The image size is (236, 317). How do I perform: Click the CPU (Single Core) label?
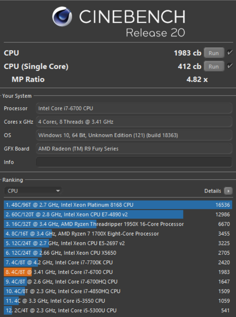pyautogui.click(x=36, y=67)
